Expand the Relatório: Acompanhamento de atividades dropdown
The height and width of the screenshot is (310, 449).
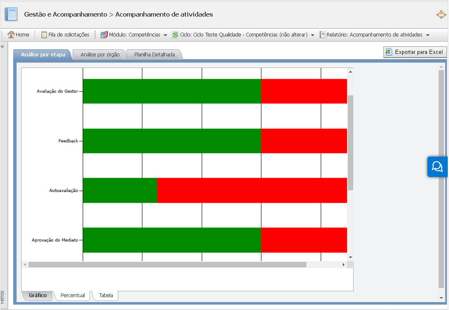click(x=428, y=35)
